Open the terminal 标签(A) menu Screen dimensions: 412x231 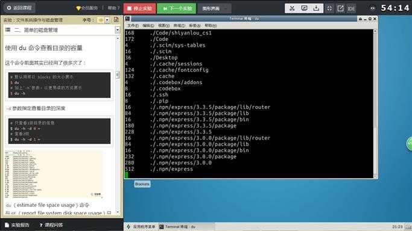click(195, 25)
